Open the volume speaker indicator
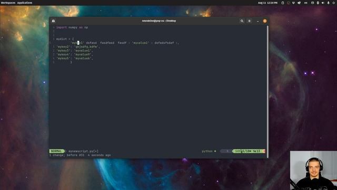Viewport: 337px width, 190px height. point(323,3)
